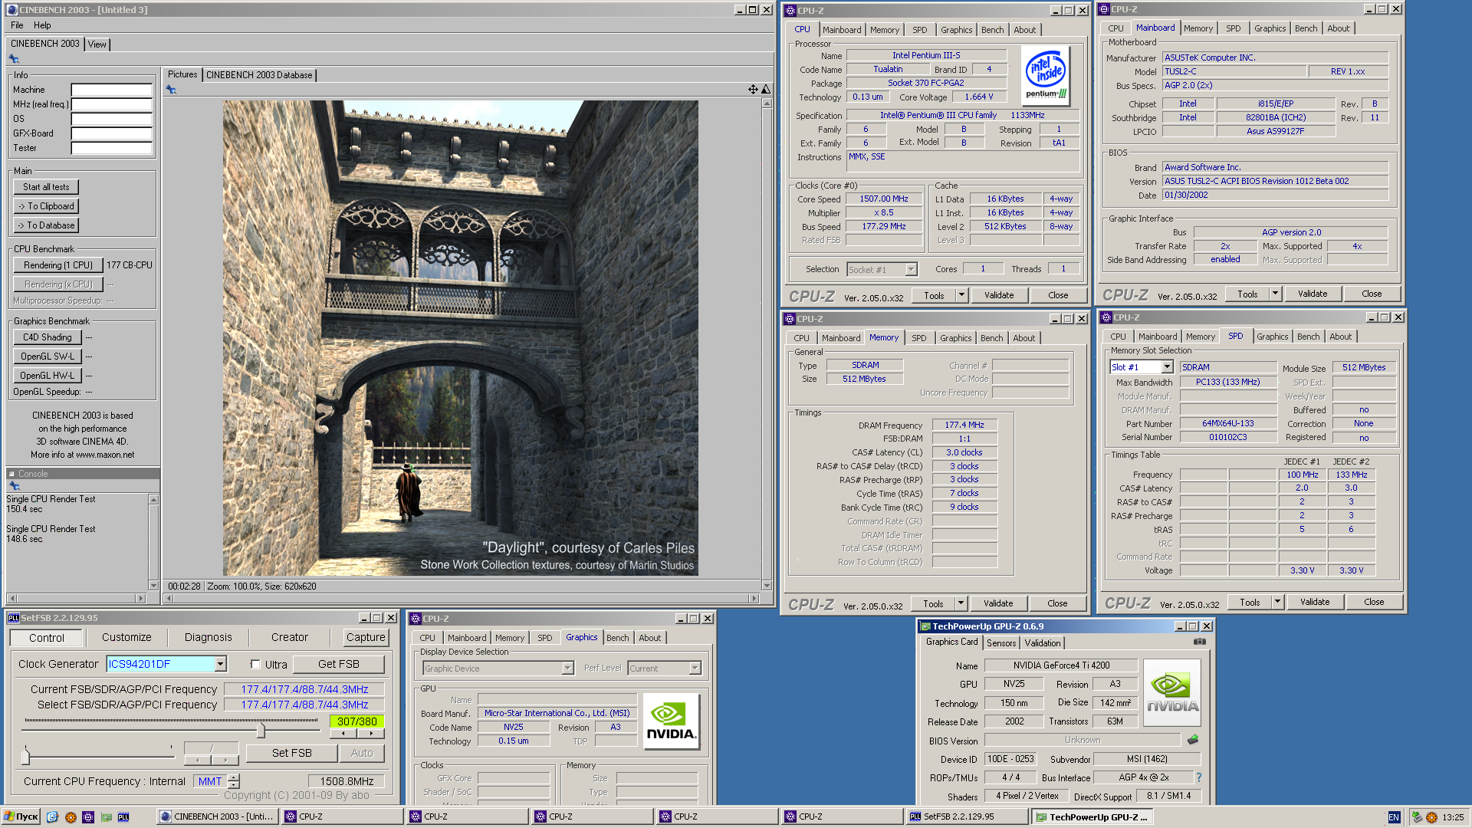1472x828 pixels.
Task: Click the pin icon above the Info panel
Action: pos(14,59)
